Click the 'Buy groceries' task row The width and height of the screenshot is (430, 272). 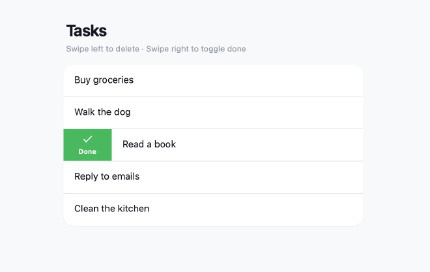coord(213,81)
